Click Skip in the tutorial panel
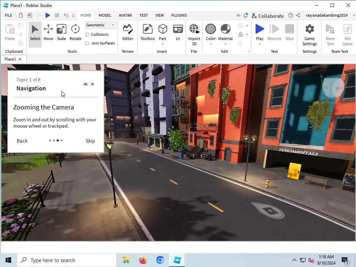The height and width of the screenshot is (267, 356). [x=90, y=141]
